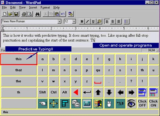
Task: Click the font color palette icon
Action: 99,21
